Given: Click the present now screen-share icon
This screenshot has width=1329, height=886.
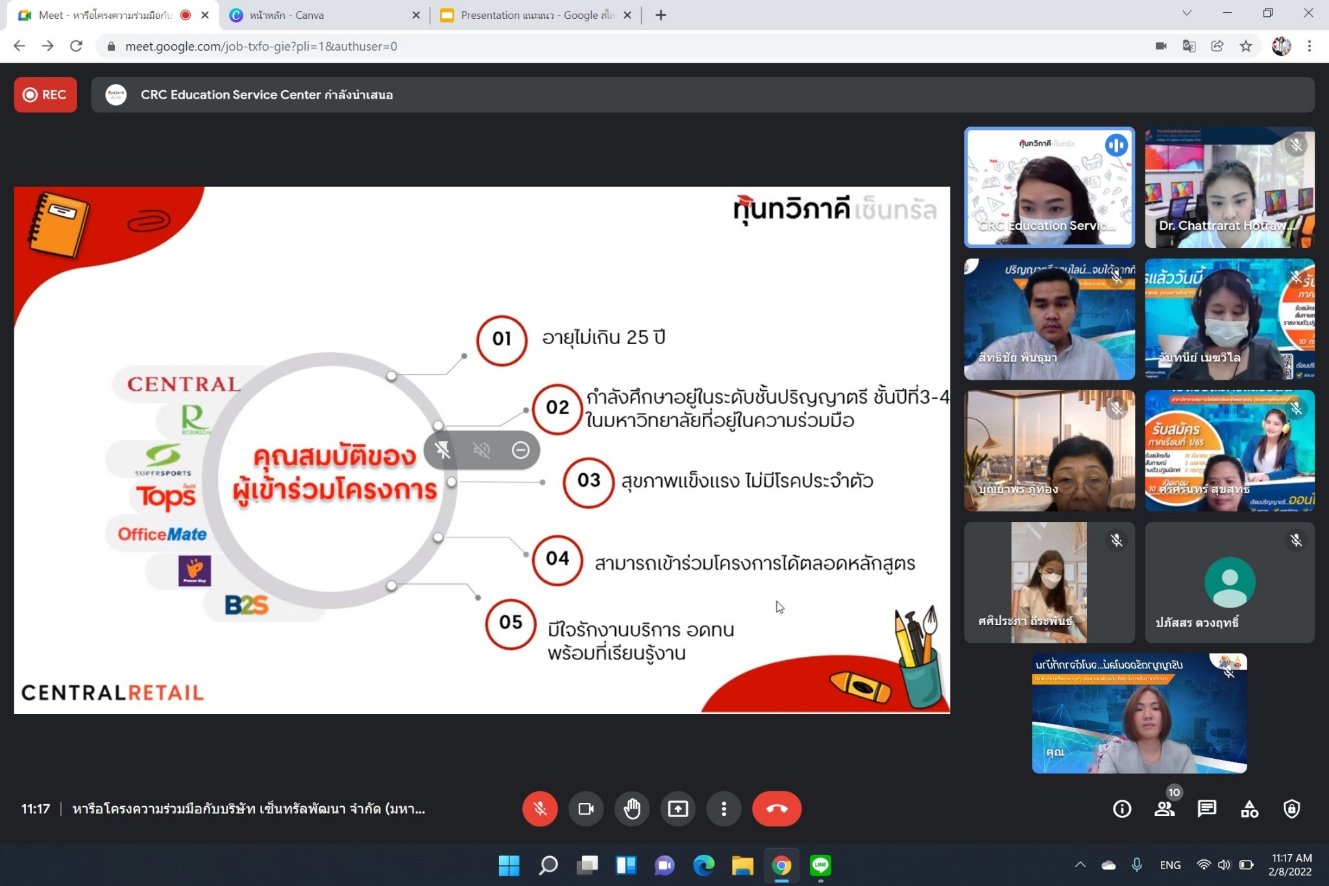Looking at the screenshot, I should tap(677, 809).
